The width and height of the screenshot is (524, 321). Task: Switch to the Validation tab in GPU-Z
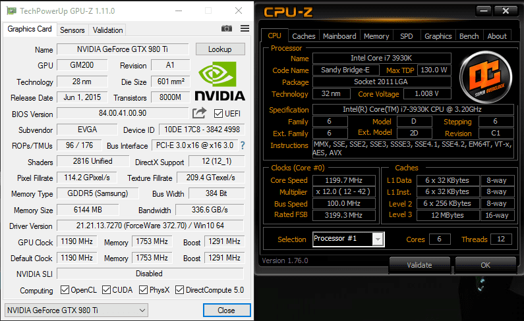pos(107,30)
